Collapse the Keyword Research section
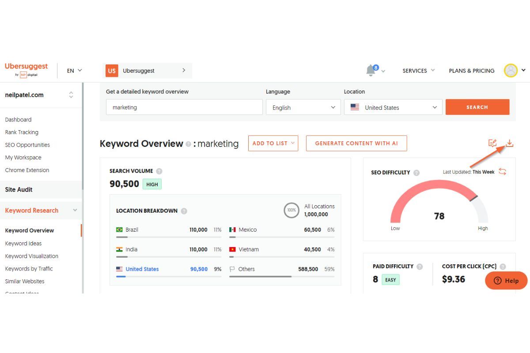This screenshot has height=353, width=530. pyautogui.click(x=75, y=210)
